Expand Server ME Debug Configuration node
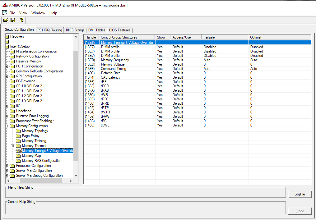The width and height of the screenshot is (316, 220). tap(7, 176)
